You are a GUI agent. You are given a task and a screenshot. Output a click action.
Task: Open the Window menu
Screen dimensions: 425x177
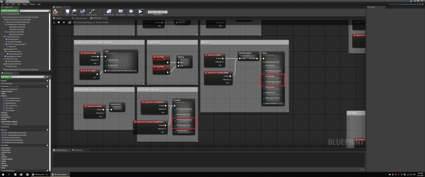tap(32, 4)
